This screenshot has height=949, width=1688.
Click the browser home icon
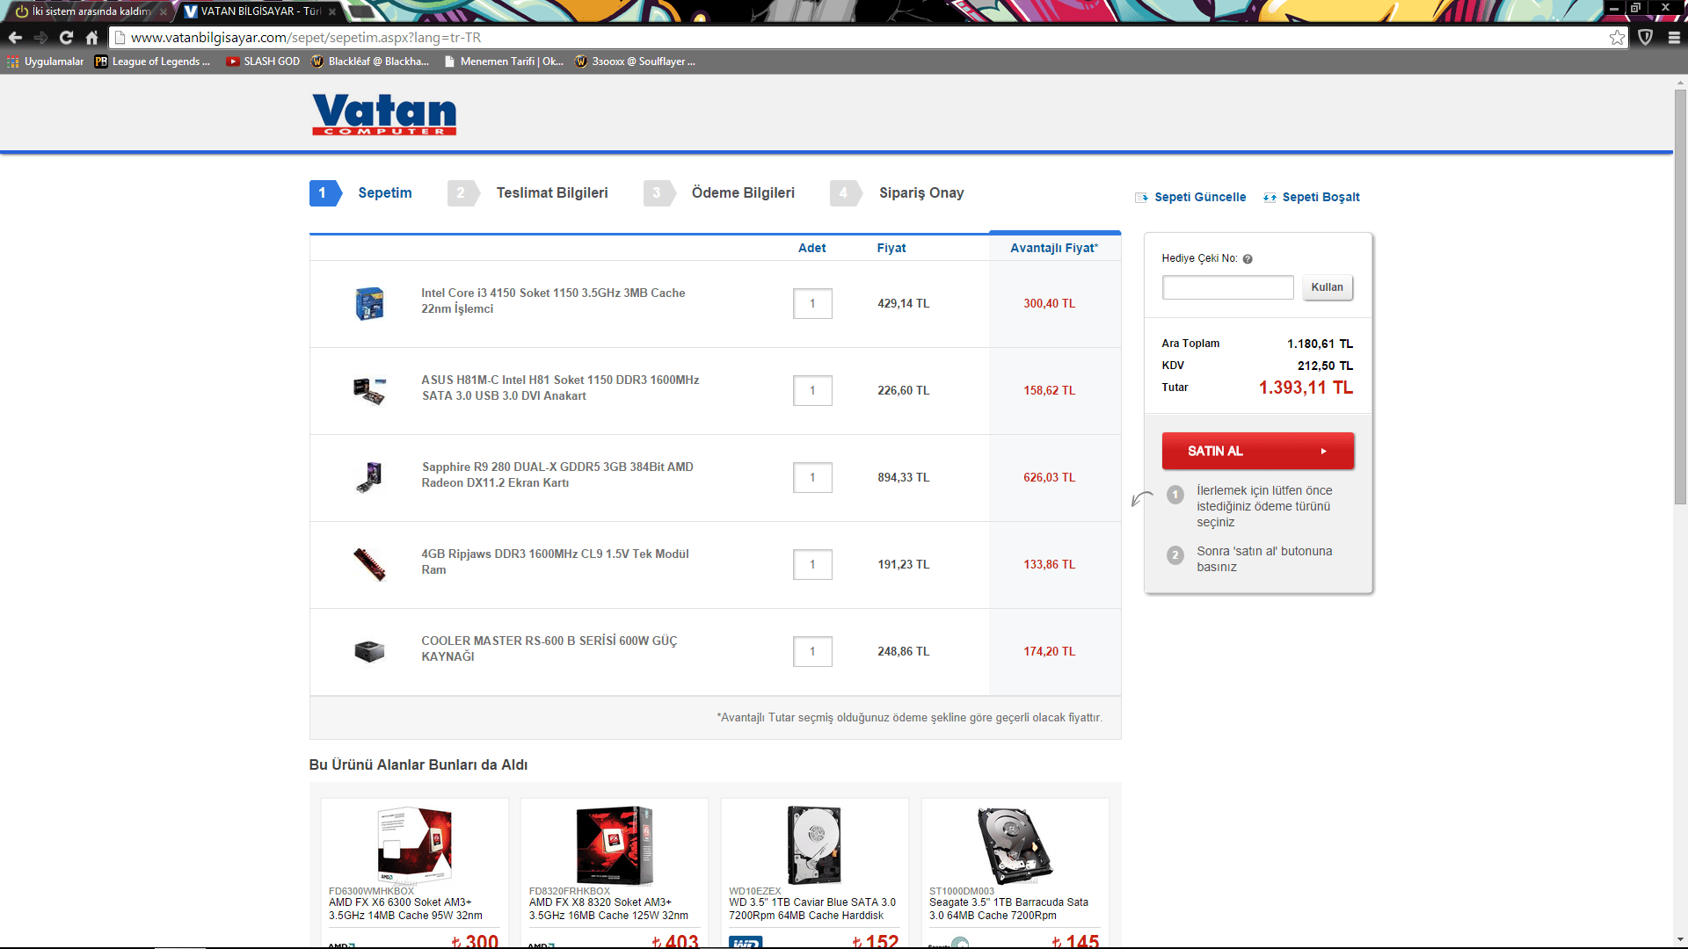tap(91, 38)
